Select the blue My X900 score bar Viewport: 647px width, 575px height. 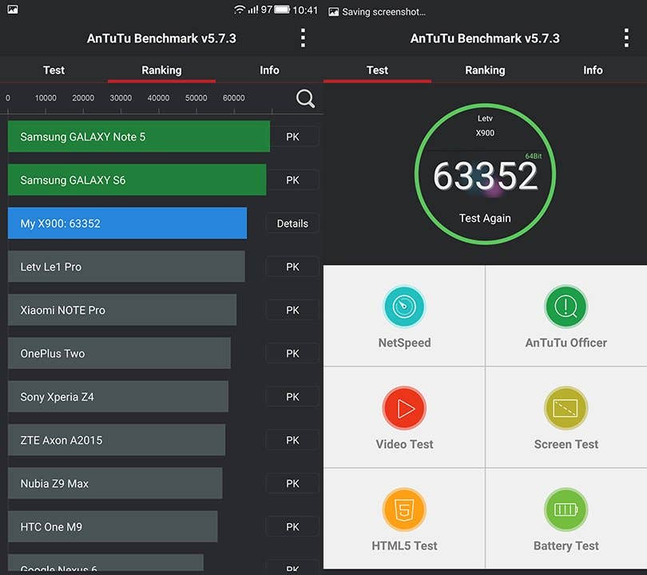(x=127, y=224)
